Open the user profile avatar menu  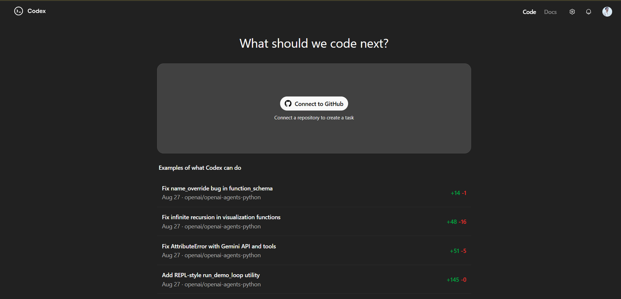tap(607, 12)
